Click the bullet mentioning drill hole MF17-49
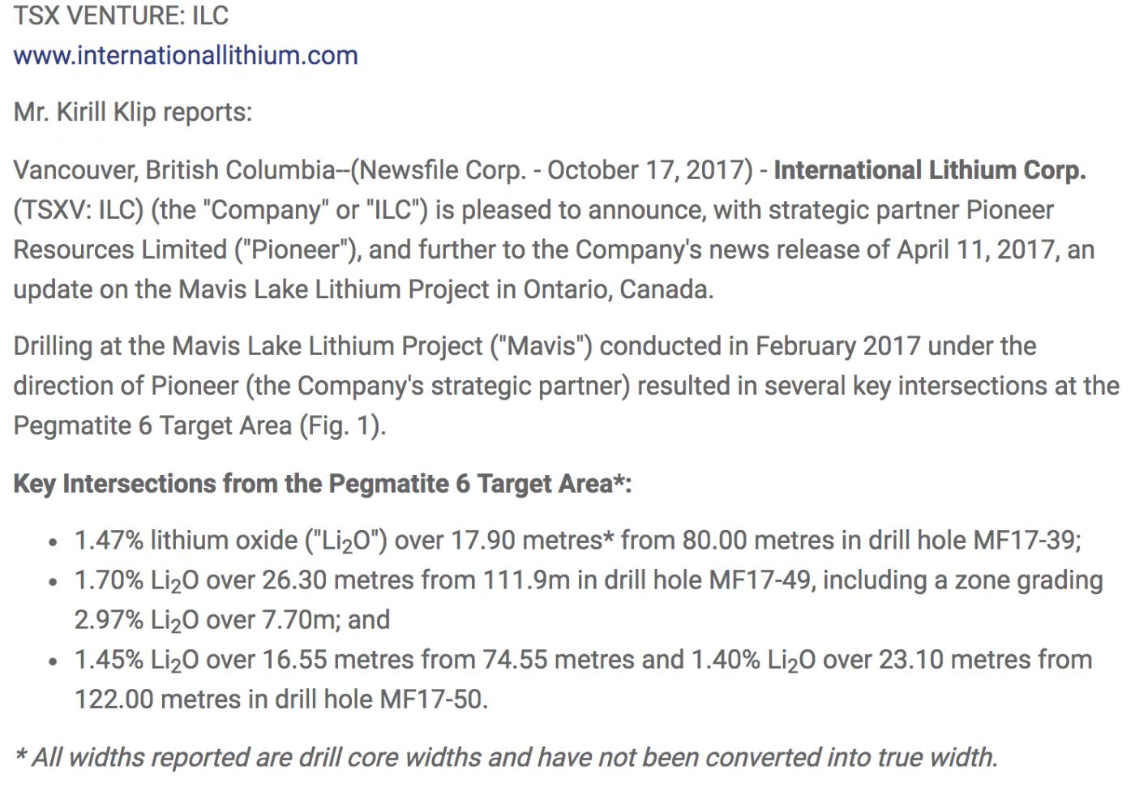The height and width of the screenshot is (800, 1135). (x=589, y=600)
